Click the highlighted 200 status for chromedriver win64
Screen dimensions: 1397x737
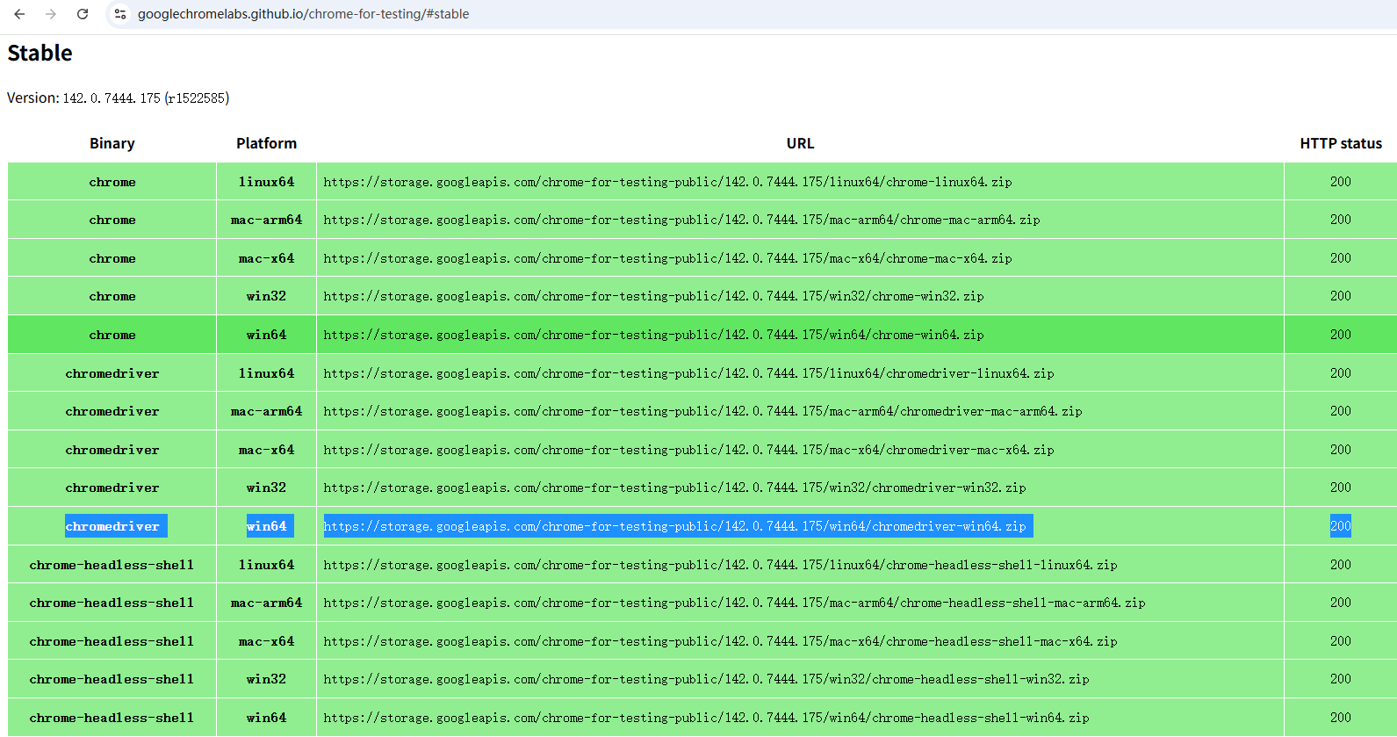coord(1341,526)
